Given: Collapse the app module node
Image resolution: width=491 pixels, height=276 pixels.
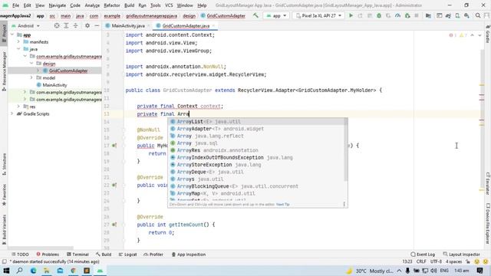Looking at the screenshot, I should click(12, 34).
